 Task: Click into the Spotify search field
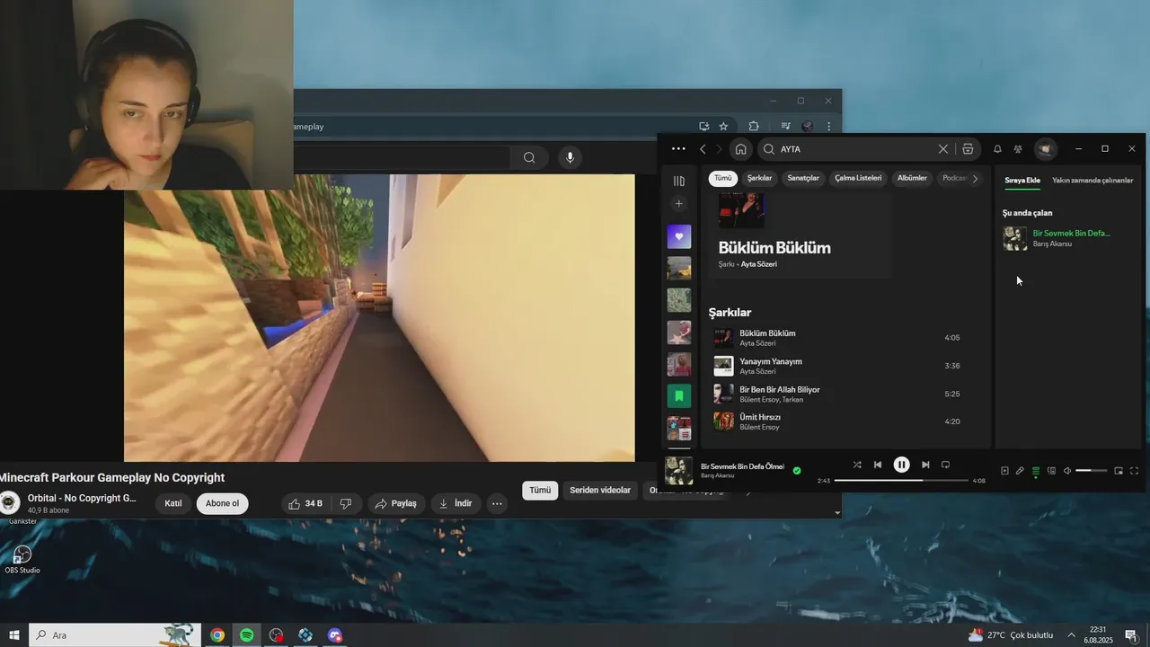(x=854, y=149)
